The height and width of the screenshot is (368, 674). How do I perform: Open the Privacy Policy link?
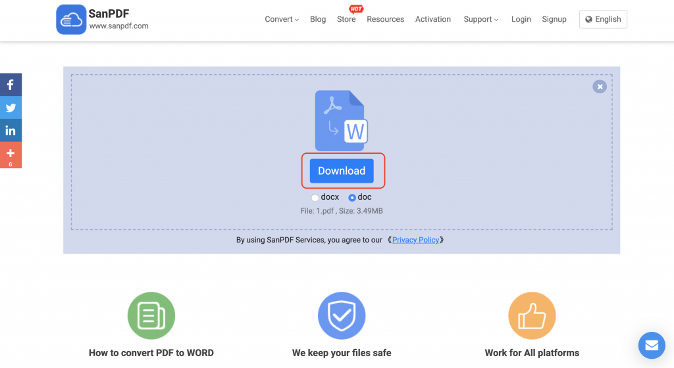click(416, 240)
